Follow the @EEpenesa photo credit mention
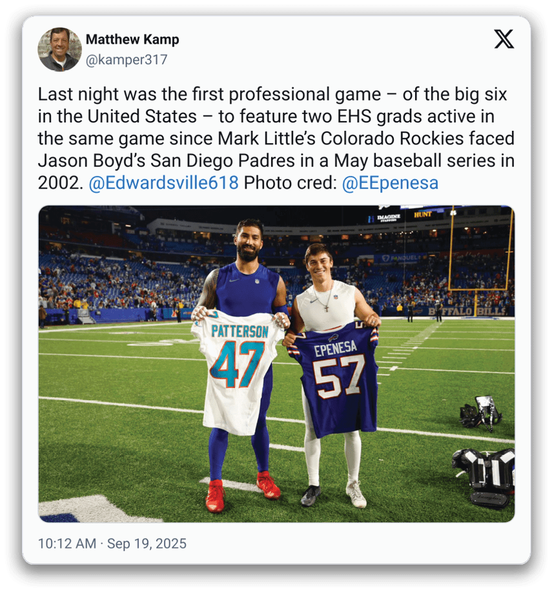The image size is (552, 593). click(x=390, y=183)
